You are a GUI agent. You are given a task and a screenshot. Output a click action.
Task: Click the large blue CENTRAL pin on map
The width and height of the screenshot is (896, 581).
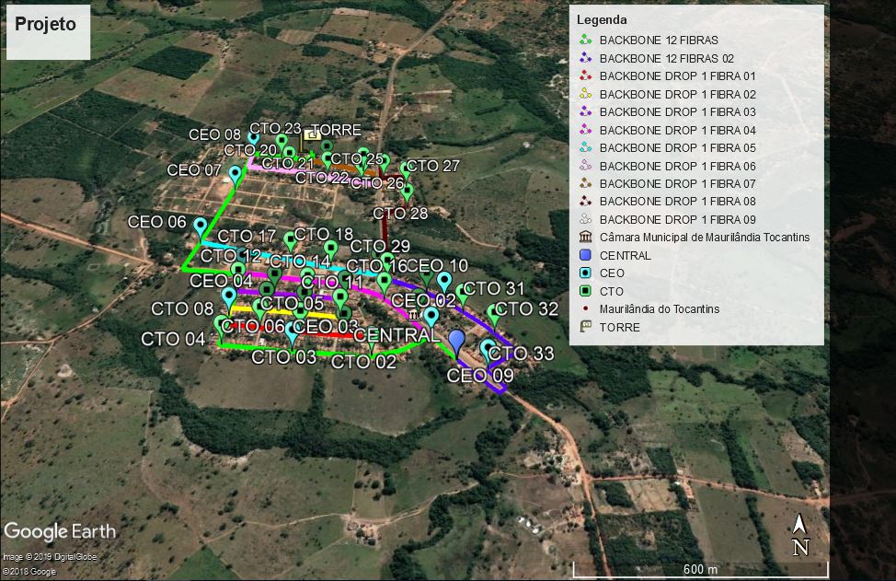coord(456,343)
